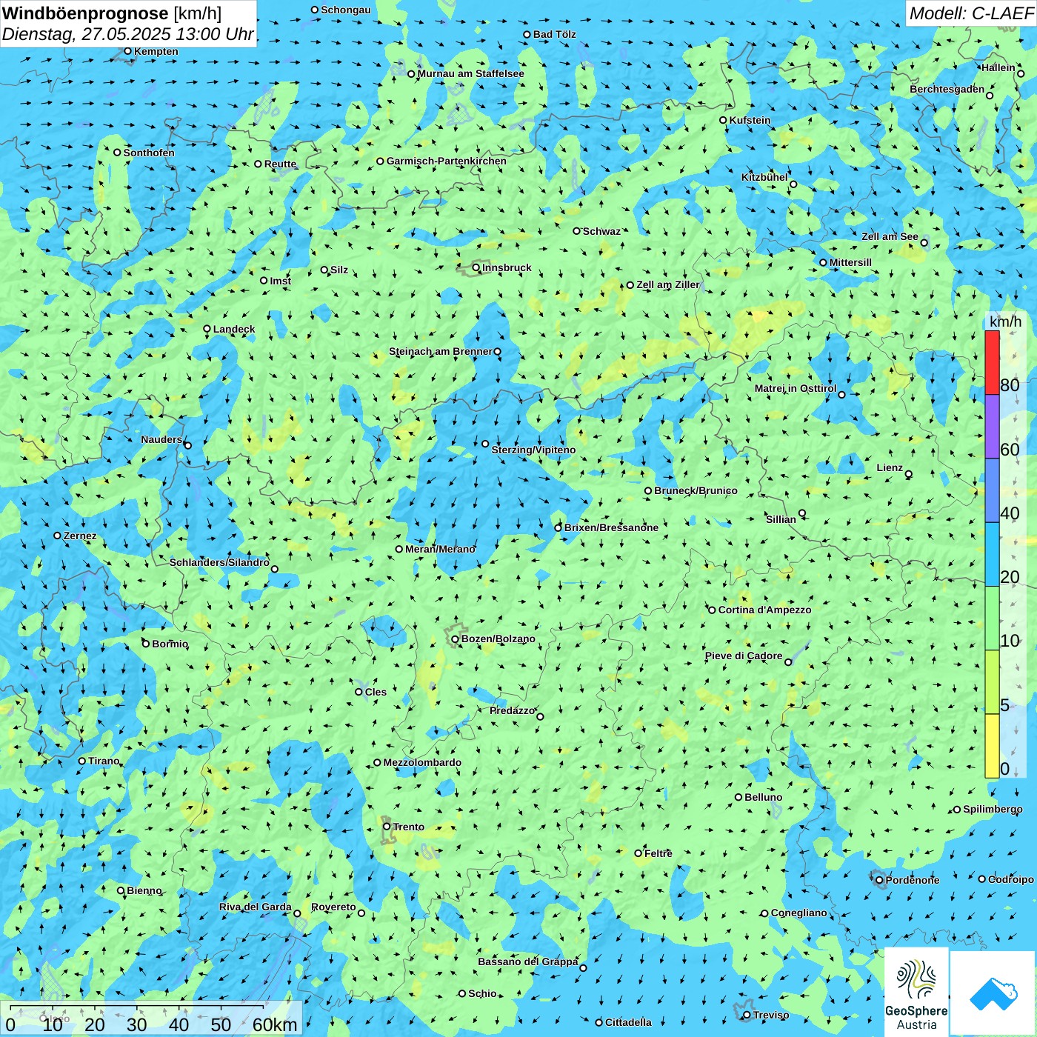Click the Kitzbühel location marker
The width and height of the screenshot is (1037, 1037).
793,184
